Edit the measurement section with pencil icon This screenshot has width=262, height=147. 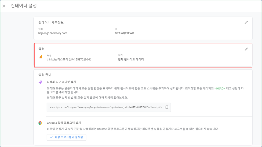point(246,49)
